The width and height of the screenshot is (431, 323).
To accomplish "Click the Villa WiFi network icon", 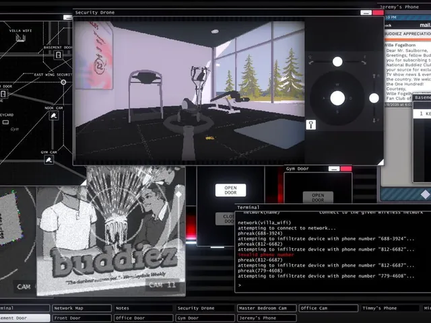I will click(20, 38).
